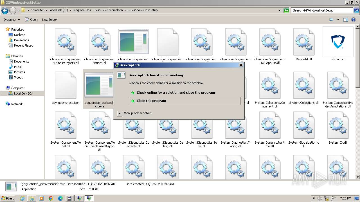Open Desktop in navigation pane
Image resolution: width=360 pixels, height=202 pixels.
tap(19, 35)
